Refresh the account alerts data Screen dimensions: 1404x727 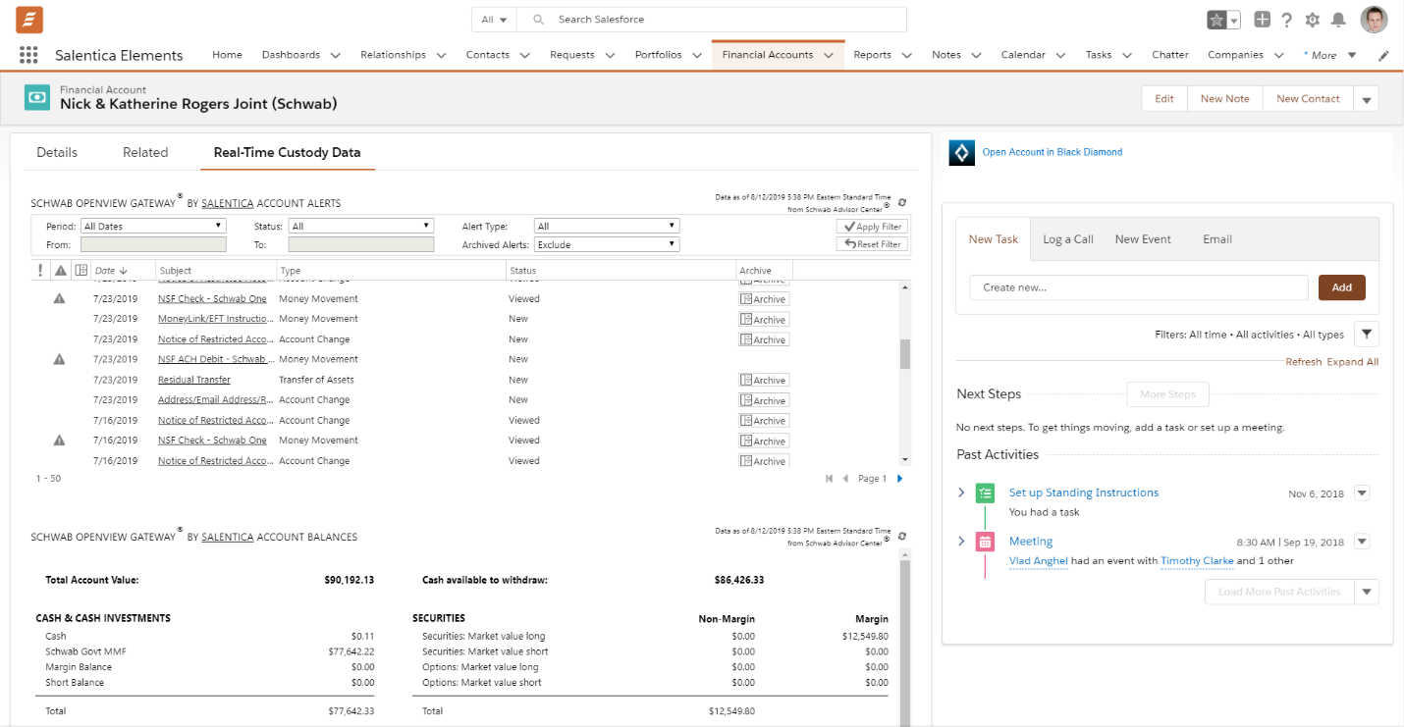[902, 202]
